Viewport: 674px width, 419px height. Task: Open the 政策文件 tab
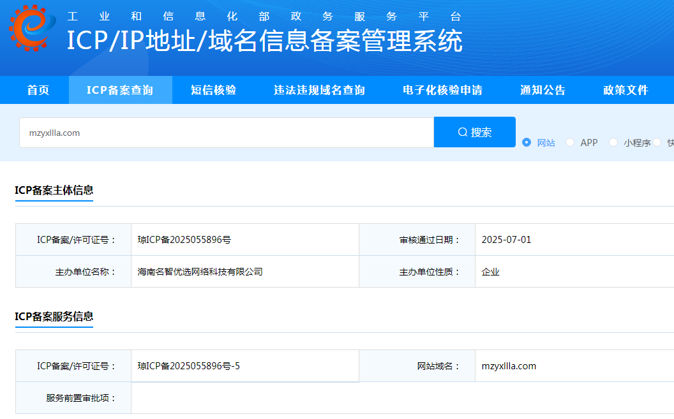626,90
